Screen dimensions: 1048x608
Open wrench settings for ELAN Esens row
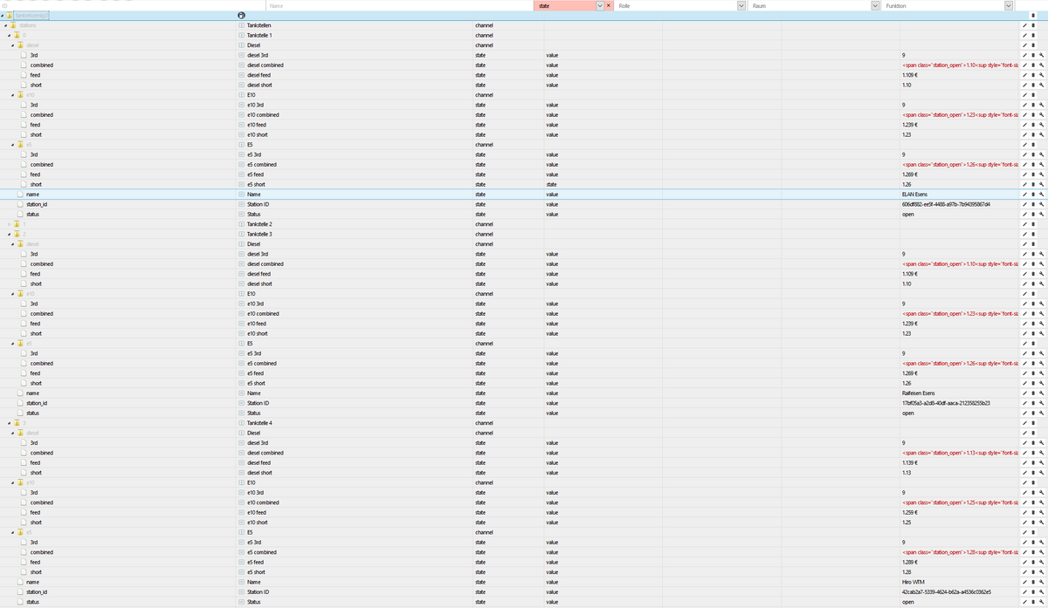pyautogui.click(x=1041, y=195)
